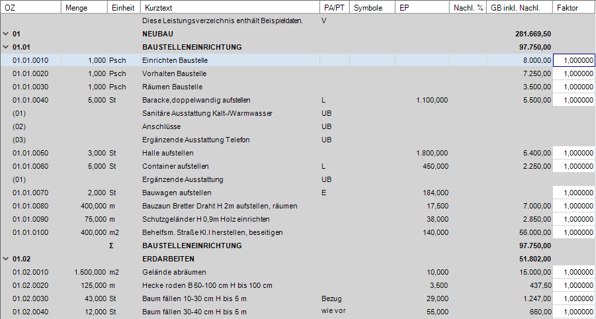
Task: Click the Kurztext column header
Action: 230,7
